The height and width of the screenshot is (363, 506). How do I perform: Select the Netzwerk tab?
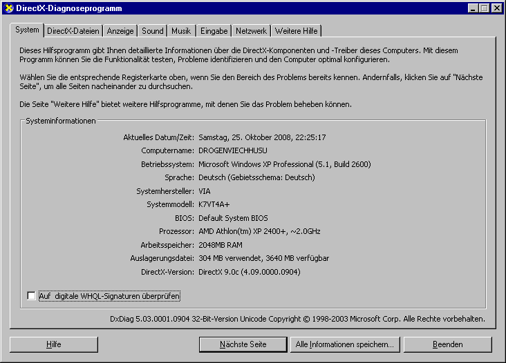point(251,31)
